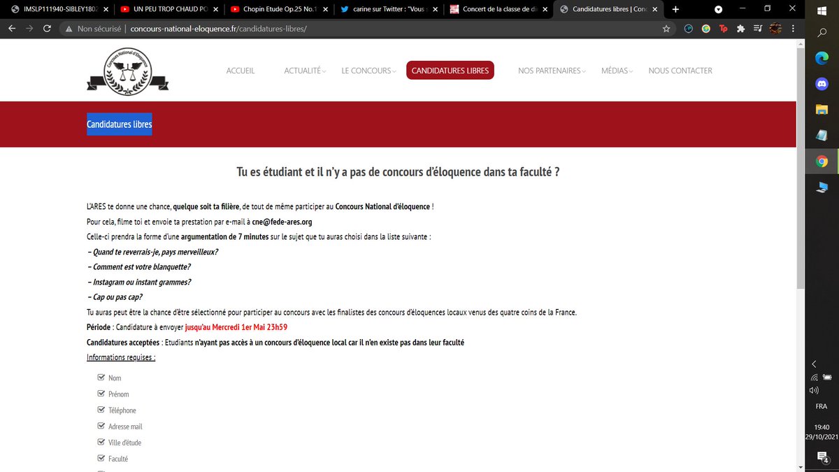Click the Concours National d'éloquence bold text
The image size is (839, 472).
pos(383,206)
